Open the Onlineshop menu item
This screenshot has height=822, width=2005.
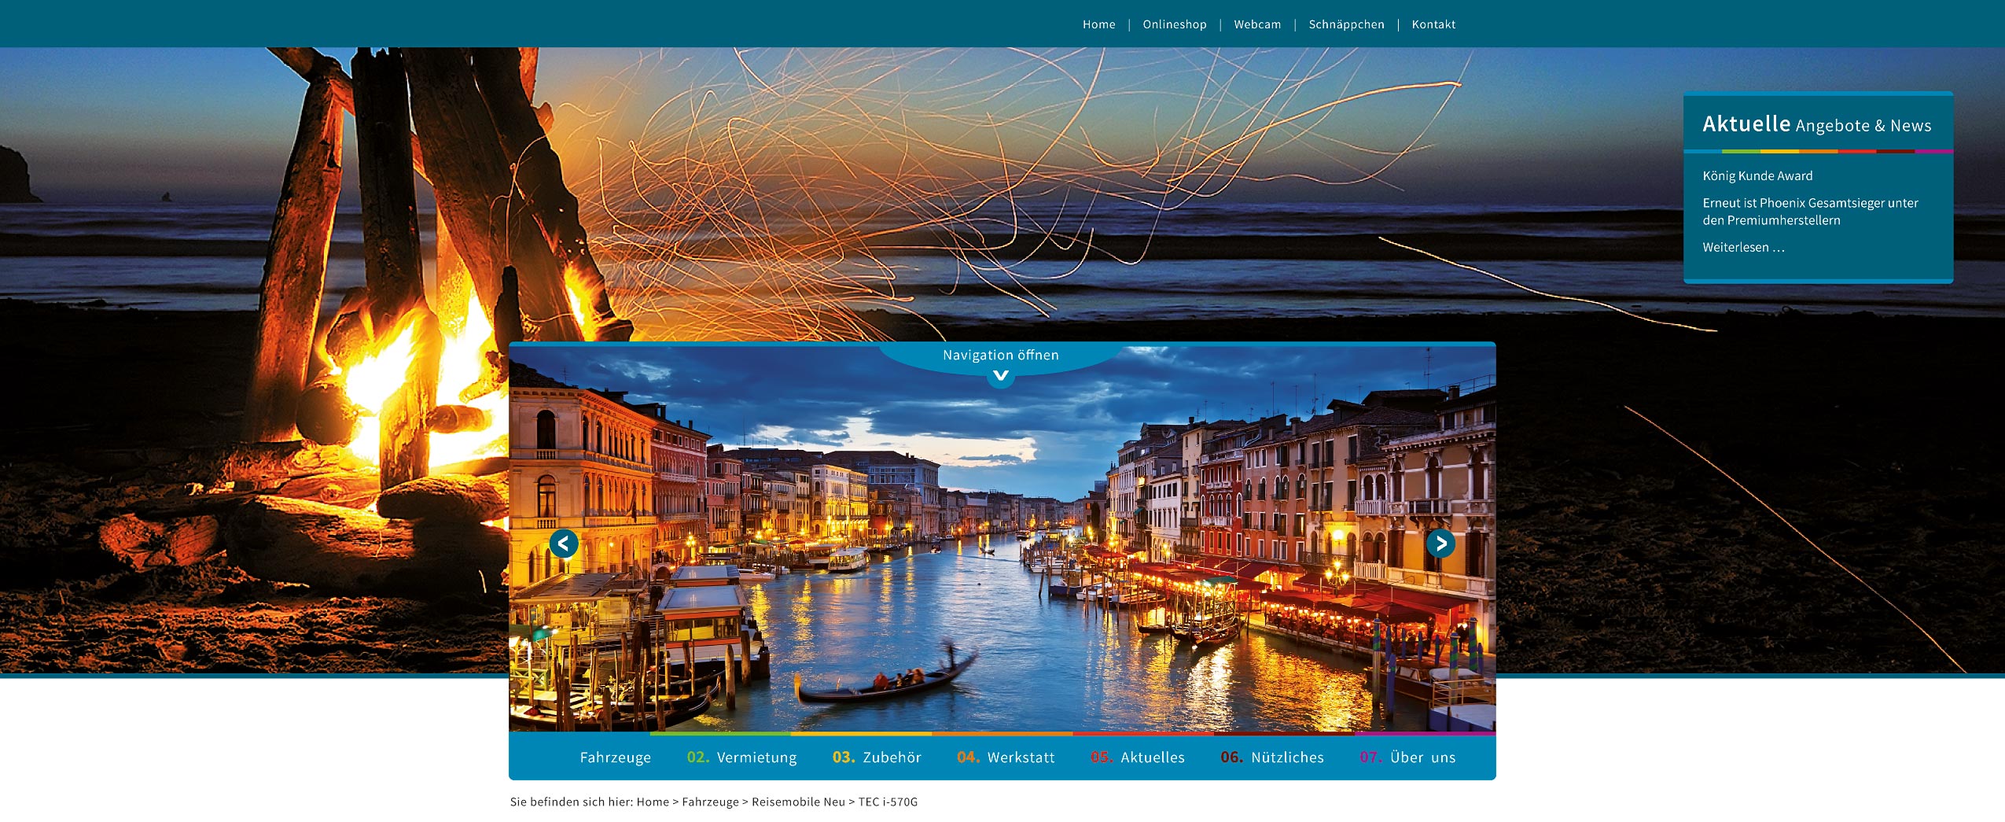point(1175,24)
